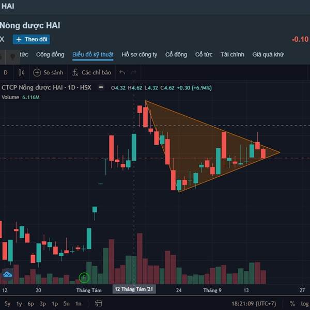
Task: Select the 5n time range
Action: pos(67,304)
